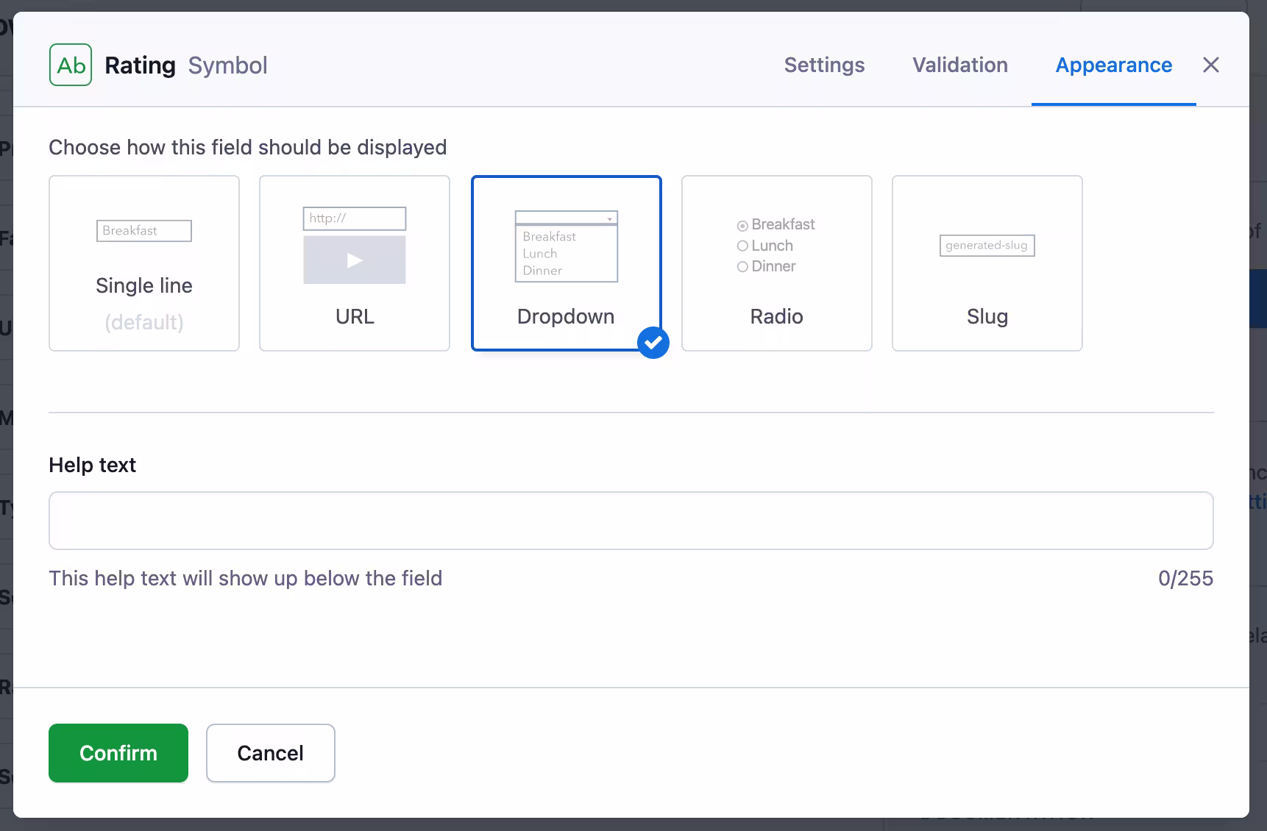
Task: Click the generated-slug preview box
Action: pos(987,246)
